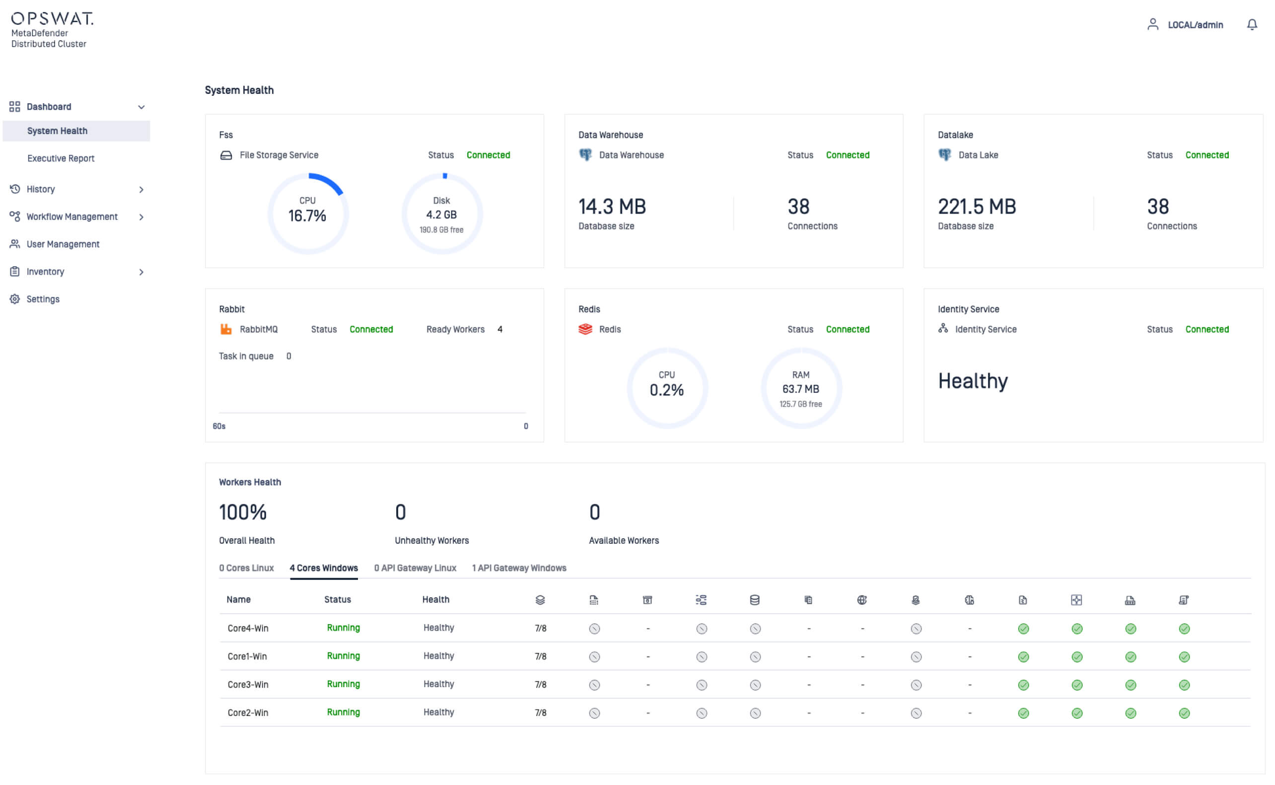Open the Workflow Management nodes icon
This screenshot has height=785, width=1275.
coord(14,216)
